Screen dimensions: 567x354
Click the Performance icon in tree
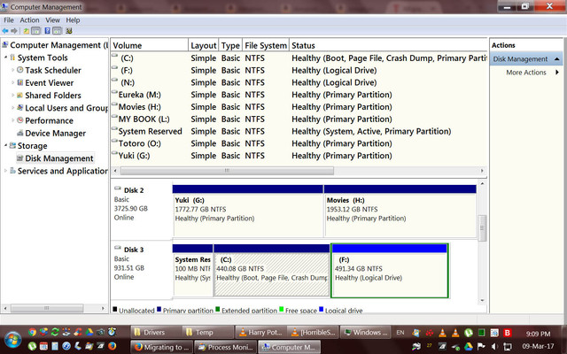(20, 120)
